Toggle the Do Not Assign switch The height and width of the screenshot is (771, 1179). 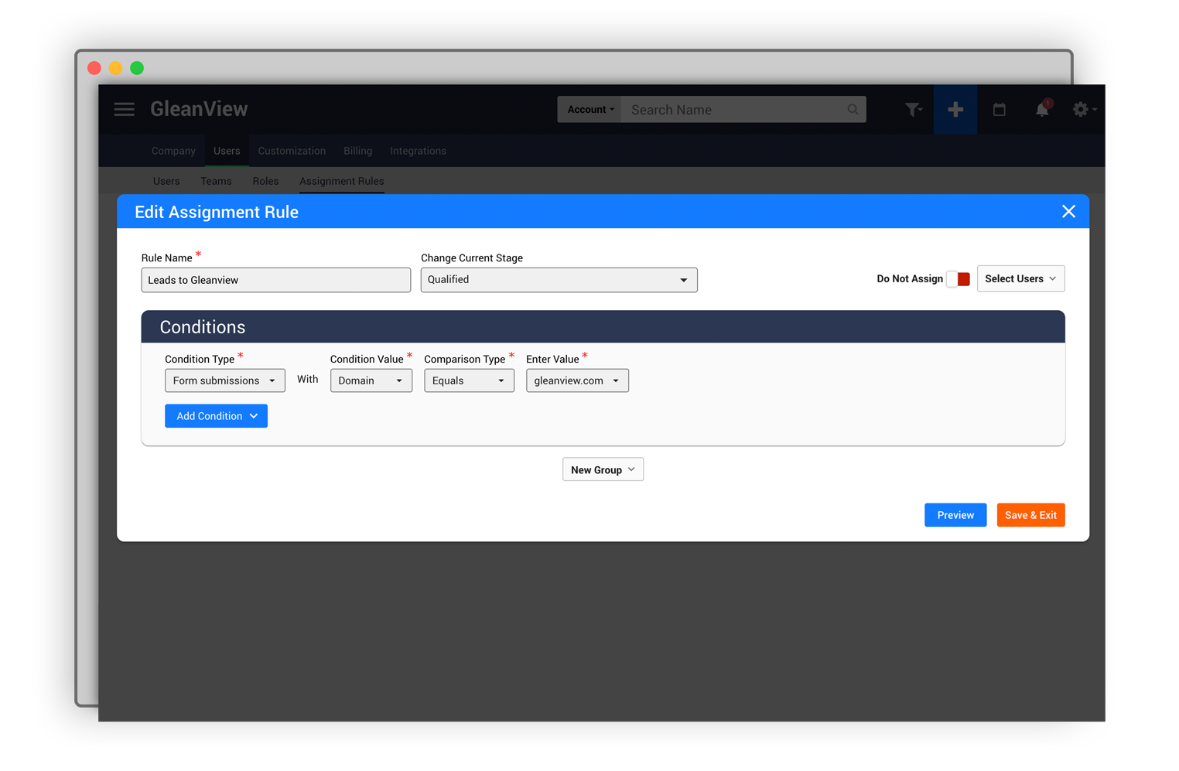[x=959, y=279]
